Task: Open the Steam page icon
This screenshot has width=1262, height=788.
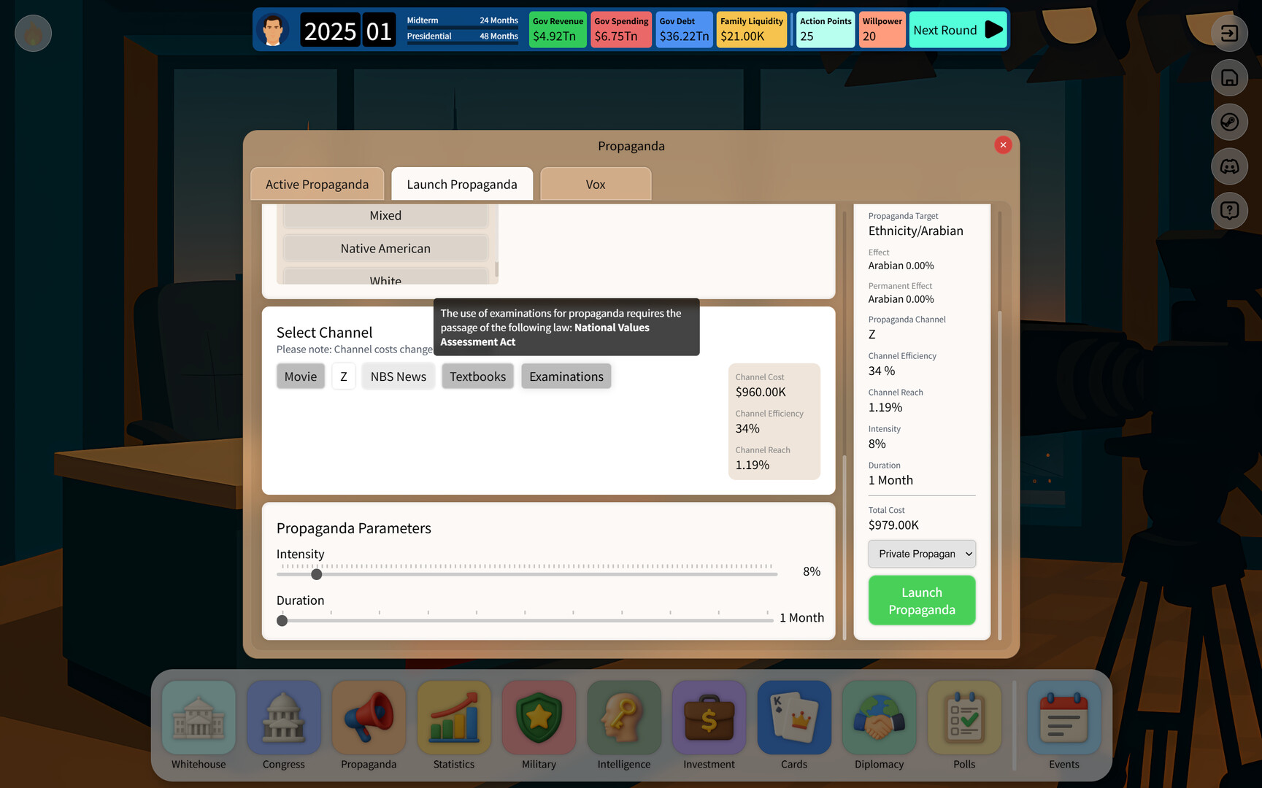Action: pos(1229,122)
